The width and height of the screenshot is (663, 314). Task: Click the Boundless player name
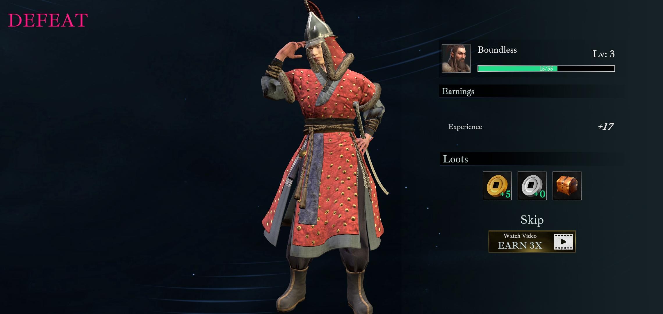[497, 50]
